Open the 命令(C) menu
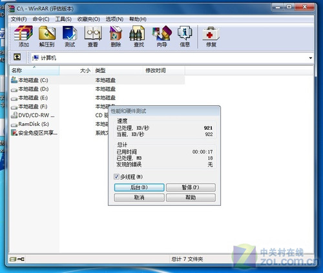This screenshot has width=323, height=273. pyautogui.click(x=41, y=19)
